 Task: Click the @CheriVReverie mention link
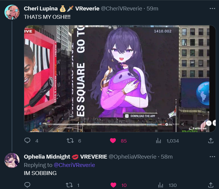point(74,165)
